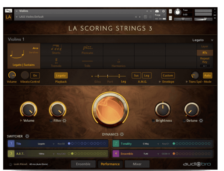Go to previous instrument arrow beside Violins

tap(147, 11)
